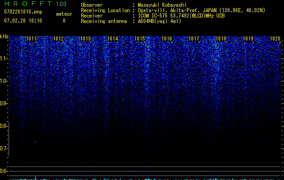Click the date stamp 07.02.26 18:10

pos(23,21)
